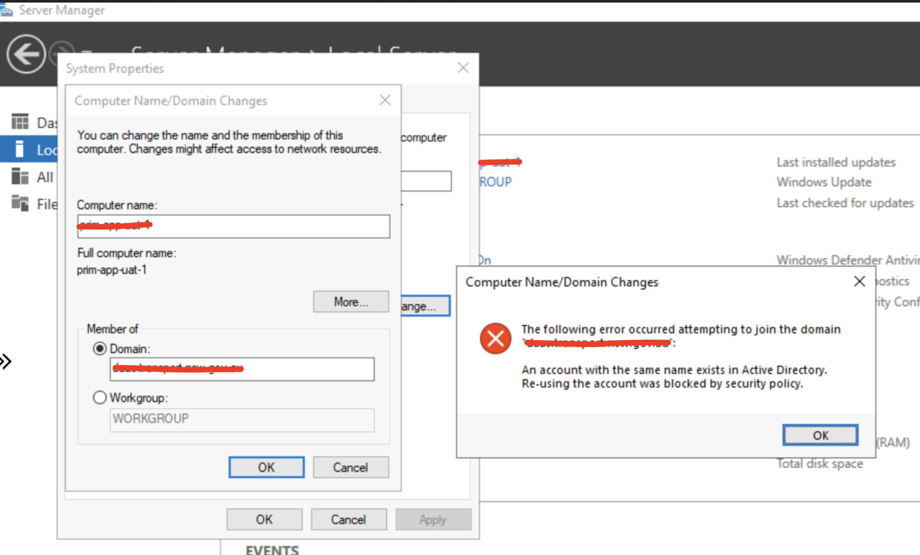Viewport: 920px width, 555px height.
Task: Click the workgroup link ending in ROUP
Action: (496, 182)
